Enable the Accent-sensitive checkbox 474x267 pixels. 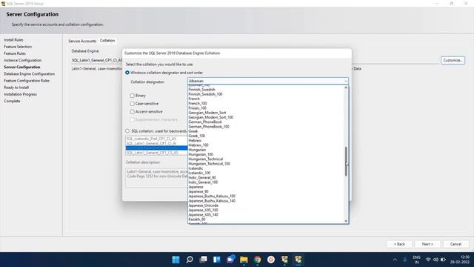coord(132,112)
